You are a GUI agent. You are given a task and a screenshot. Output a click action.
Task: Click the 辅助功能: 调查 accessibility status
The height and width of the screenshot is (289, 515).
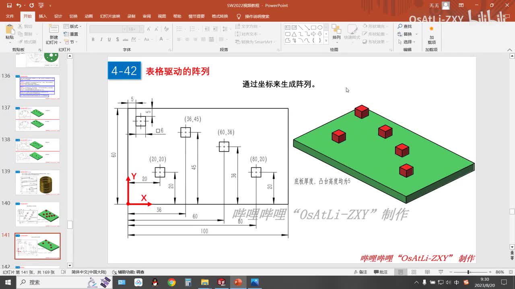[x=128, y=272]
